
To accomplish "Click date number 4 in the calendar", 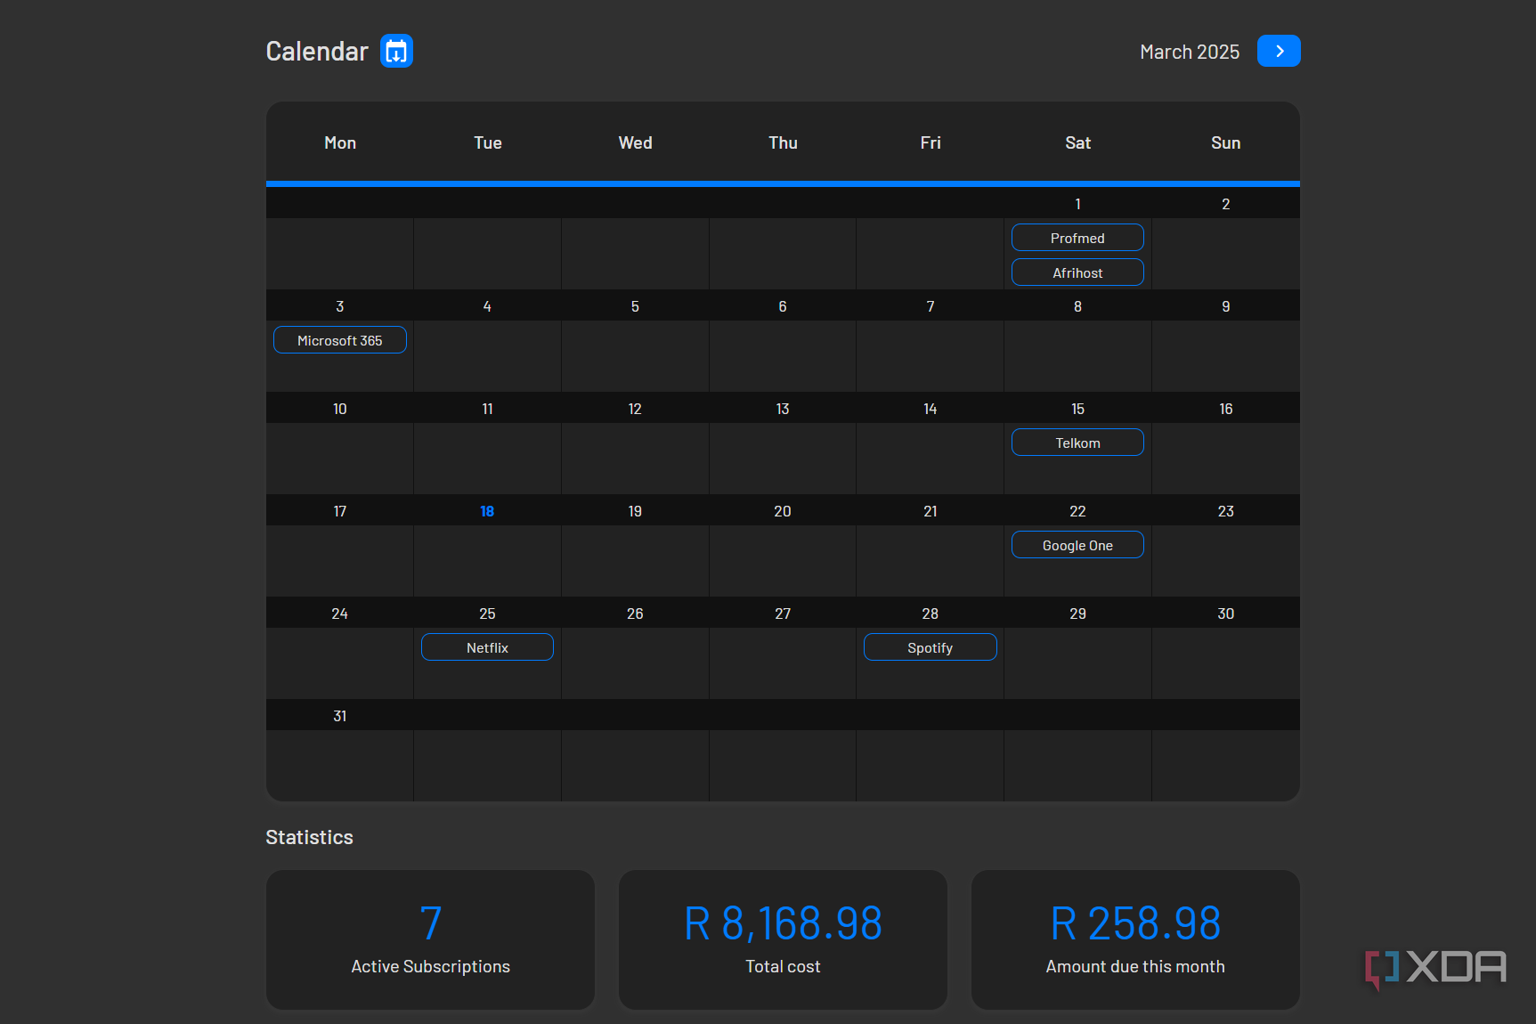I will pos(487,306).
